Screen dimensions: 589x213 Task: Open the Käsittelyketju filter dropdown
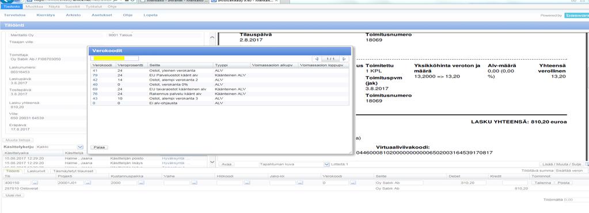point(80,147)
